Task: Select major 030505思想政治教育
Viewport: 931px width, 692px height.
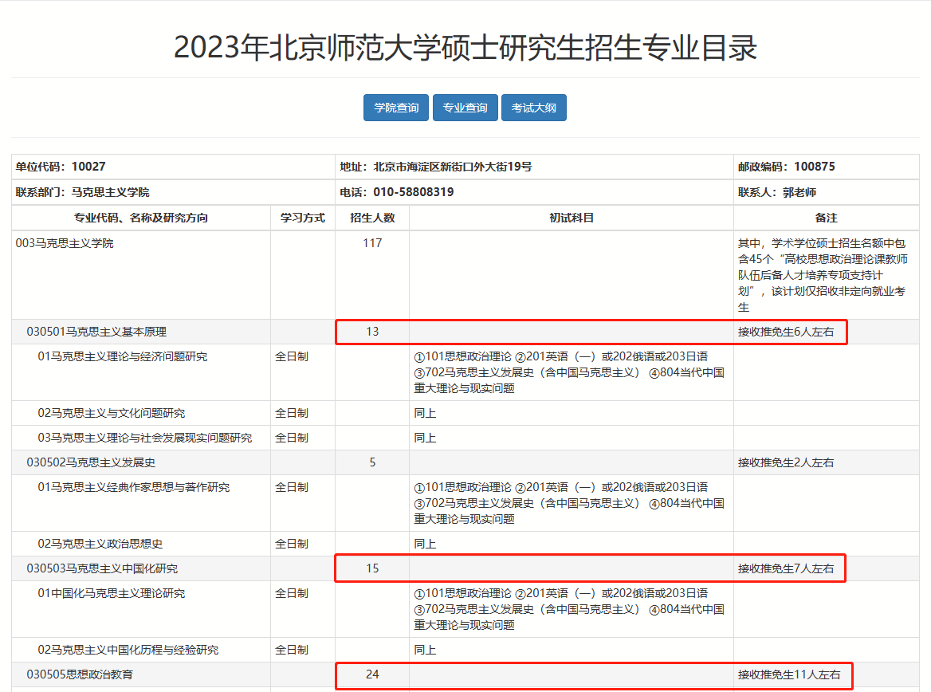Action: 80,674
